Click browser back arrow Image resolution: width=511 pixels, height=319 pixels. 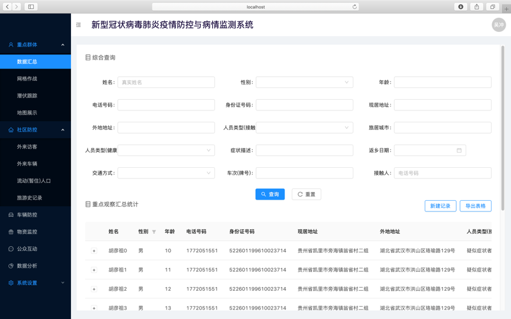click(x=7, y=6)
